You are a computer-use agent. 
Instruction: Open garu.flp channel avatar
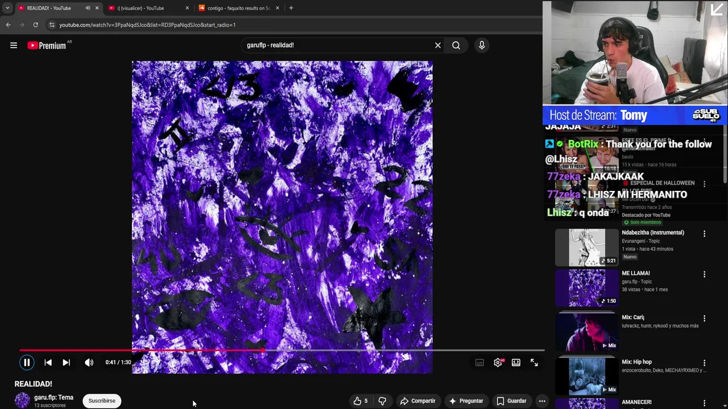point(22,400)
